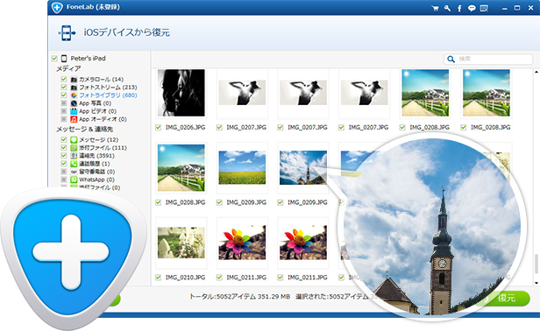Image resolution: width=540 pixels, height=331 pixels.
Task: Open the shopping cart icon in title bar
Action: point(436,8)
